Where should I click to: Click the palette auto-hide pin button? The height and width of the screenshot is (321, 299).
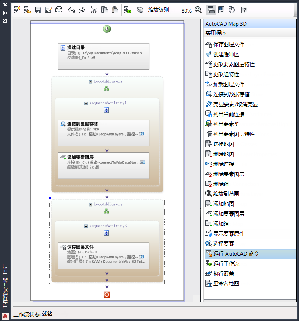pos(5,13)
